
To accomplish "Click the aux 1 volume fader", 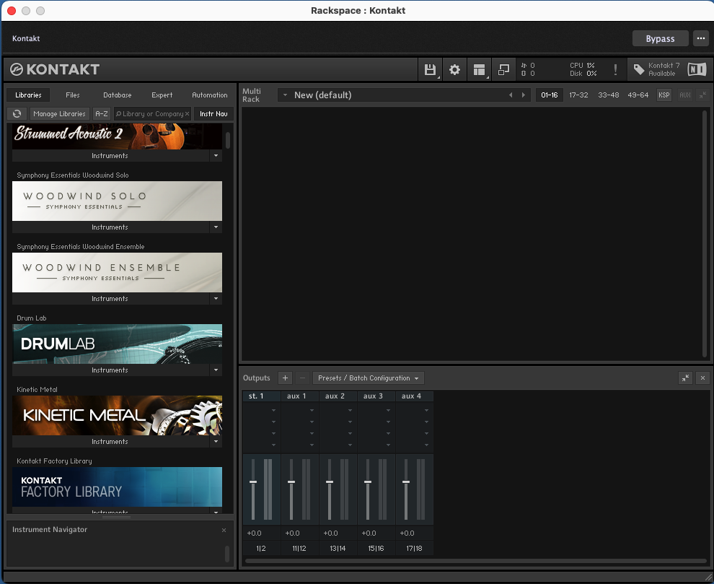I will click(291, 482).
